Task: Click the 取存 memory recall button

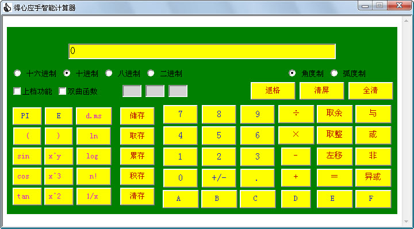Action: coord(137,136)
